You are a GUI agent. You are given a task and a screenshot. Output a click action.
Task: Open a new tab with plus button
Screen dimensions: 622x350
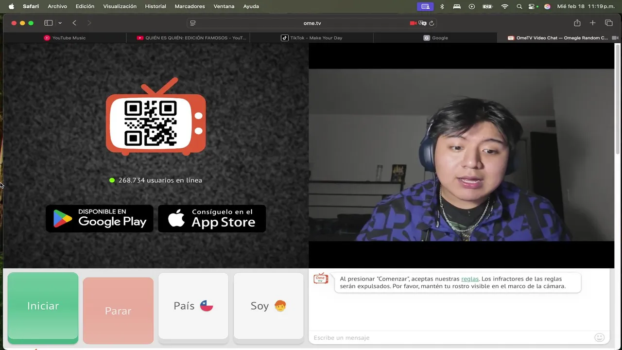[592, 23]
